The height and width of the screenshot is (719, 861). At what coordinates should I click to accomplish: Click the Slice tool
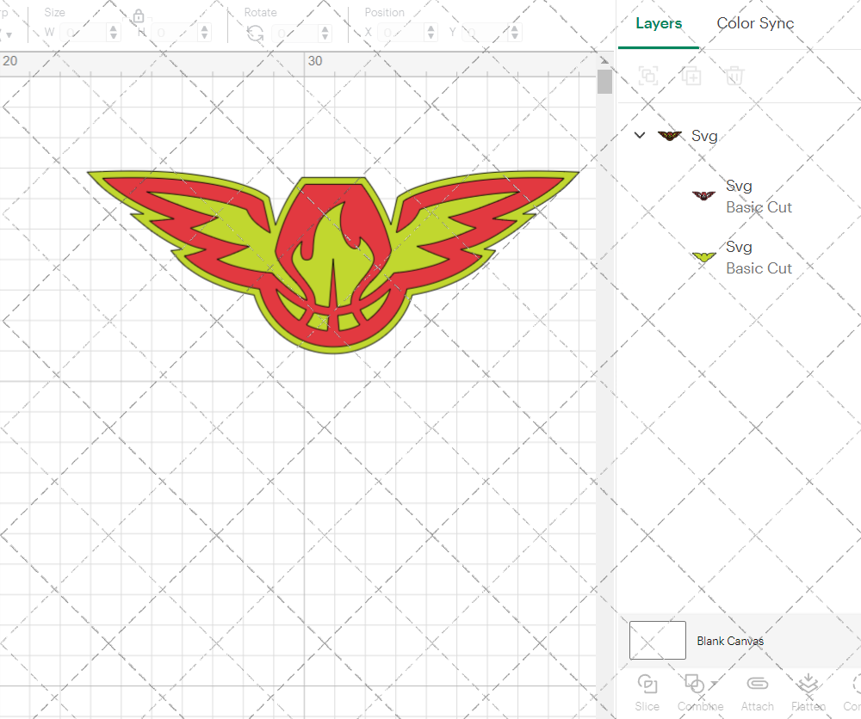647,693
